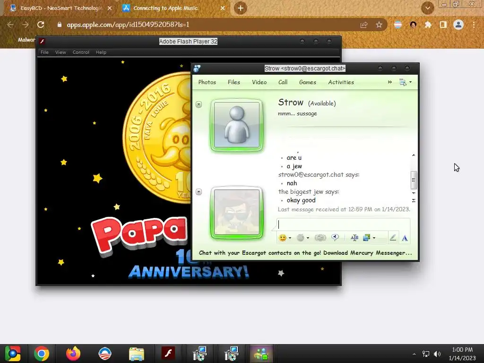Collapse your own display picture with arrow
This screenshot has height=363, width=484.
click(x=199, y=192)
